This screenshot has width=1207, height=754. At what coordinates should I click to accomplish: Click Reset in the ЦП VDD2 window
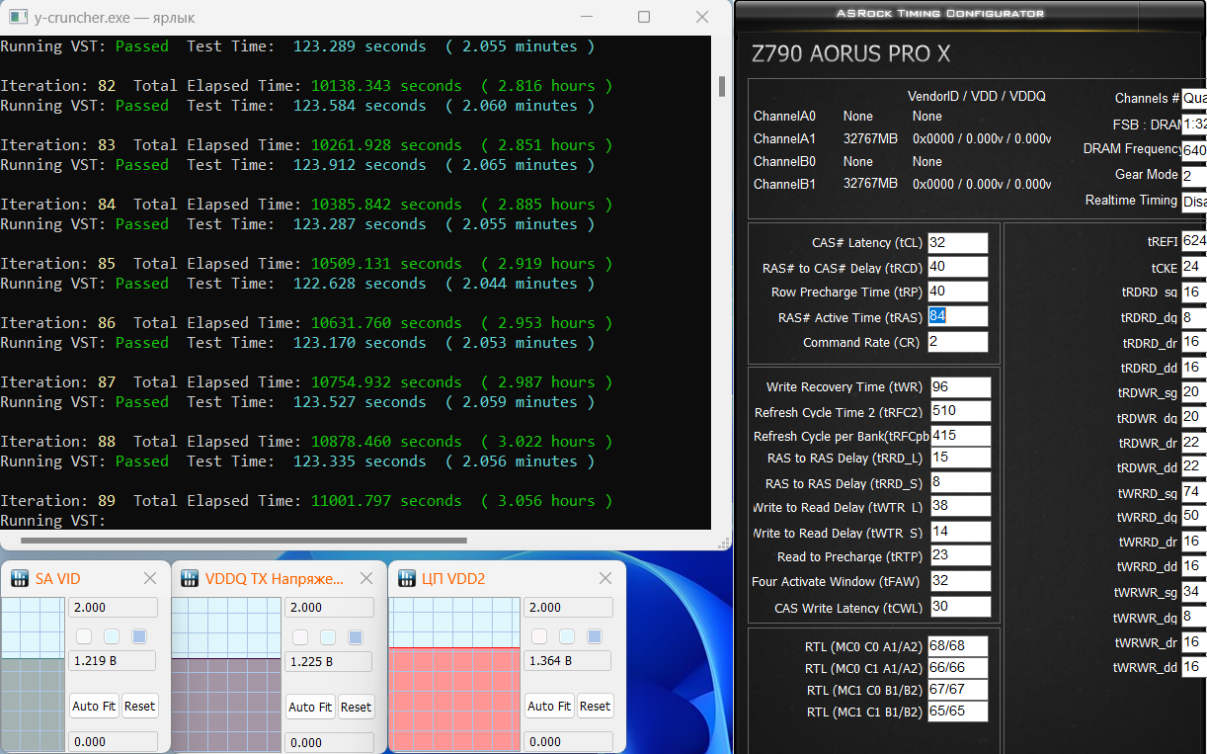(595, 706)
